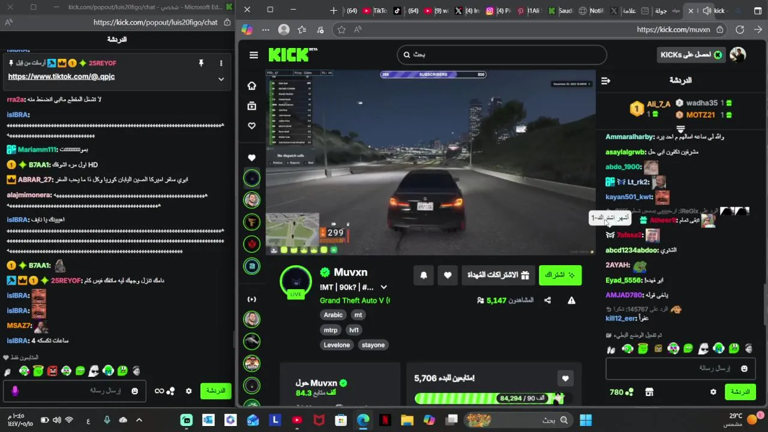This screenshot has height=432, width=768.
Task: Open the browse icon in Kick sidebar
Action: click(x=252, y=106)
